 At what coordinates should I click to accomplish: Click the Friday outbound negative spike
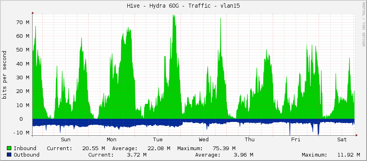coord(290,129)
